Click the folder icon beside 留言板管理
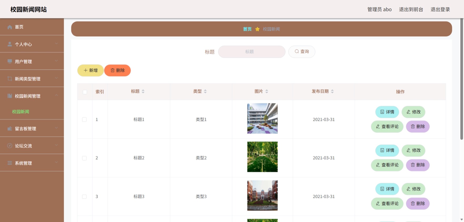The height and width of the screenshot is (222, 464). click(10, 128)
